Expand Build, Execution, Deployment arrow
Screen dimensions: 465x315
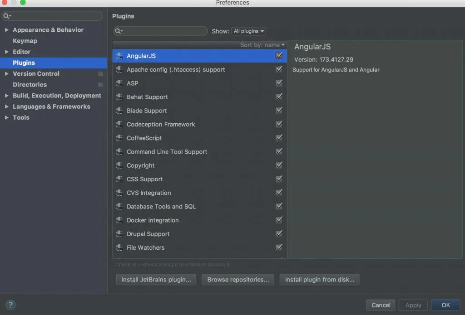tap(6, 96)
